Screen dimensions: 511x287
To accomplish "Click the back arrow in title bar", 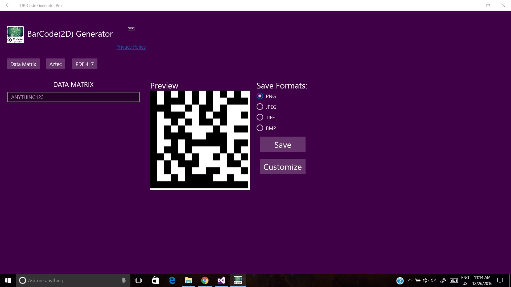I will (8, 5).
